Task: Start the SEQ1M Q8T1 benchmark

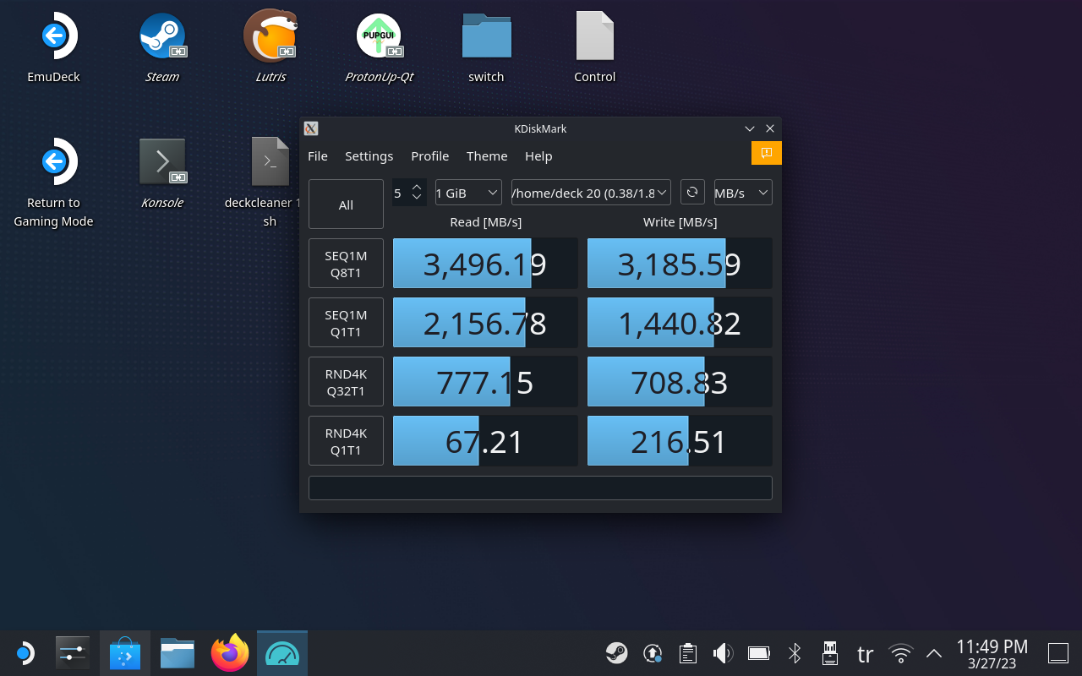Action: (346, 264)
